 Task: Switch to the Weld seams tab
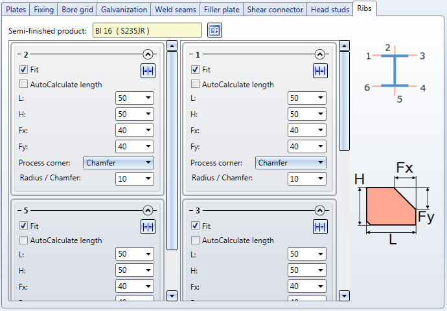coord(176,10)
